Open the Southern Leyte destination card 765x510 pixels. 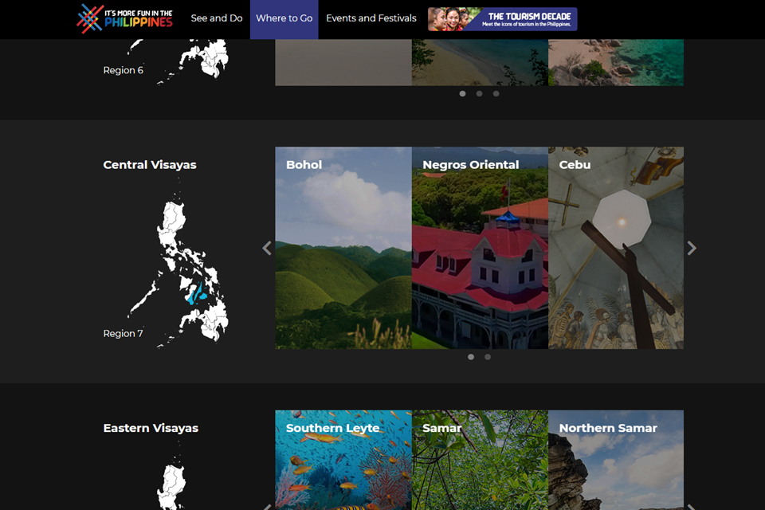coord(343,461)
